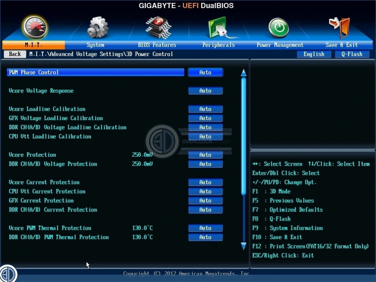Select the DDR CH(A/B) Voltage Protection label
Image resolution: width=376 pixels, height=282 pixels.
click(x=53, y=164)
